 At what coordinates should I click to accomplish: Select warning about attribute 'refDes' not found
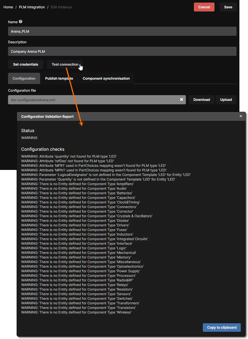point(68,161)
